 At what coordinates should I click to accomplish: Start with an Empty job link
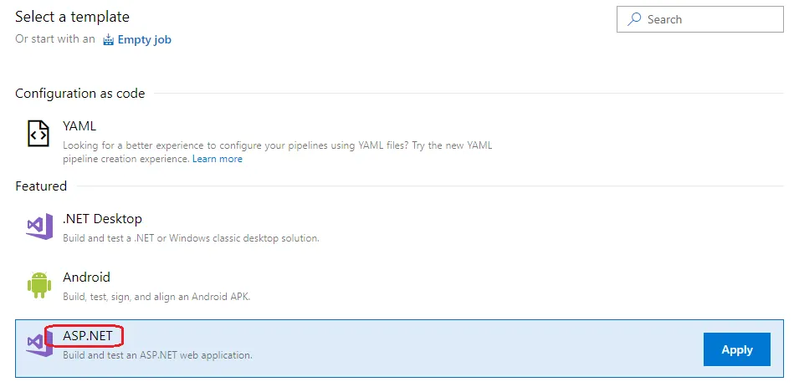pyautogui.click(x=144, y=39)
